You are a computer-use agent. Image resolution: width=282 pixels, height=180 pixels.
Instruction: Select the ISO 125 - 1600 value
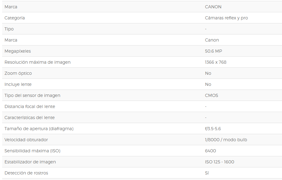point(220,162)
